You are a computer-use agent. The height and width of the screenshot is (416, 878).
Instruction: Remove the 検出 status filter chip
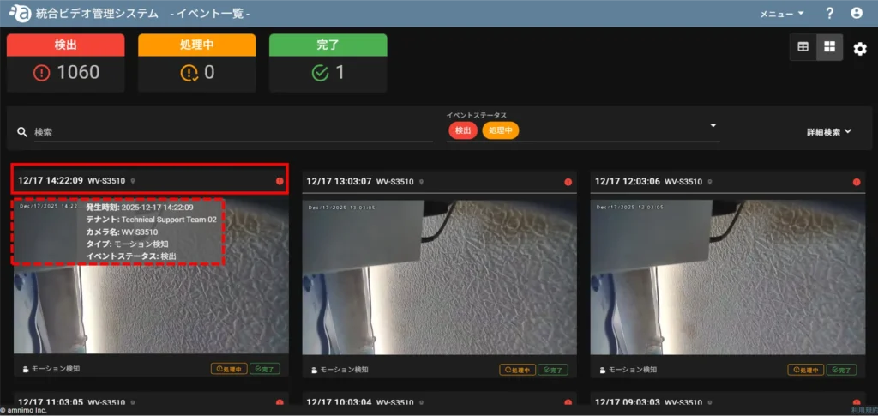463,130
